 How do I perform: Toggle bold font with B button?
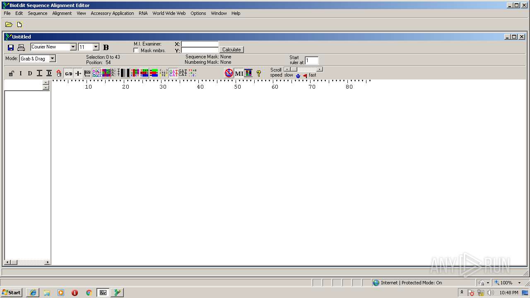[106, 47]
